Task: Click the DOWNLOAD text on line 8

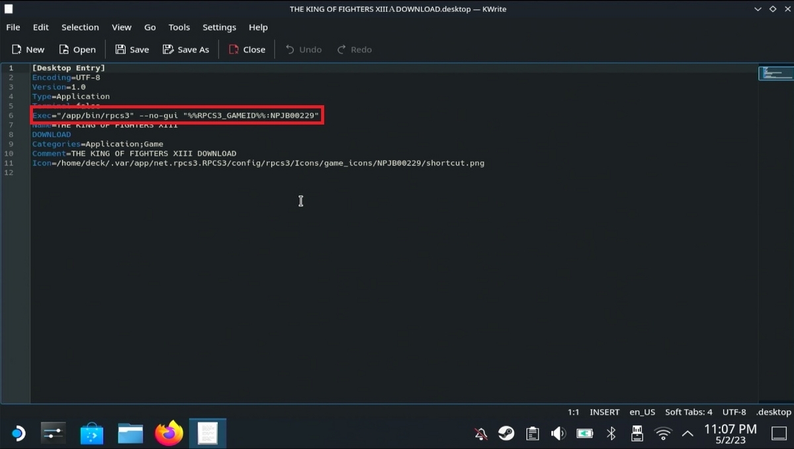Action: point(52,134)
